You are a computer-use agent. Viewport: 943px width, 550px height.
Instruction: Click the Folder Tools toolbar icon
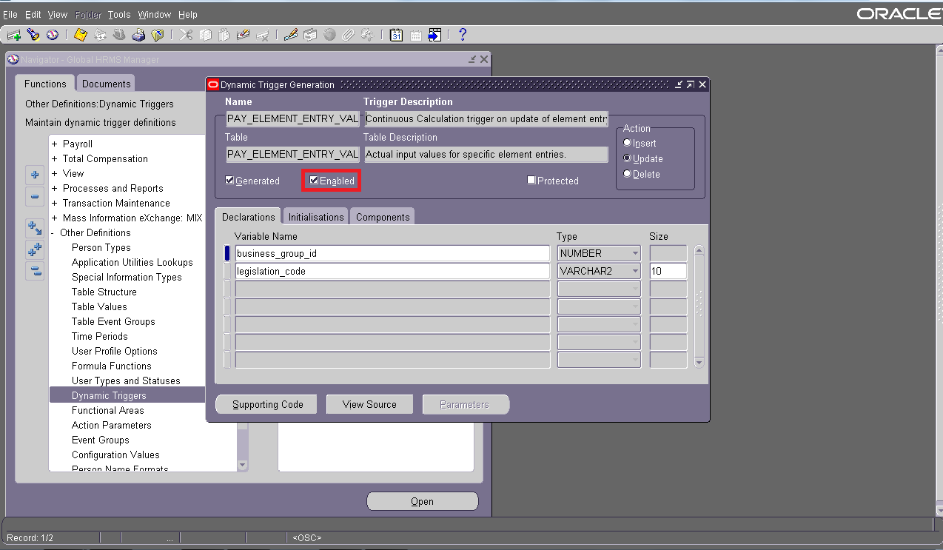click(367, 35)
